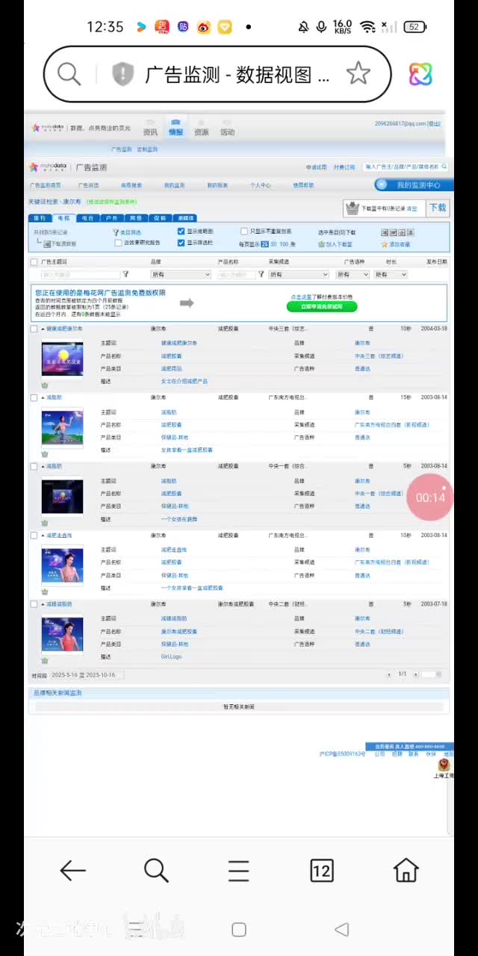The height and width of the screenshot is (956, 478).
Task: Switch to the 电视 media tab
Action: pos(63,218)
